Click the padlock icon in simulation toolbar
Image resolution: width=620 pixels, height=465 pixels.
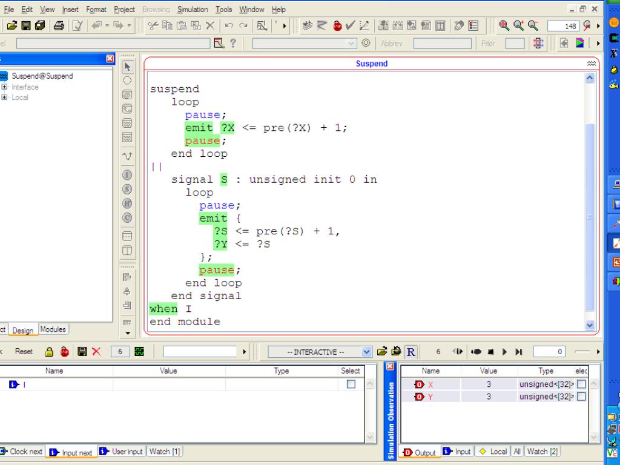coord(49,352)
